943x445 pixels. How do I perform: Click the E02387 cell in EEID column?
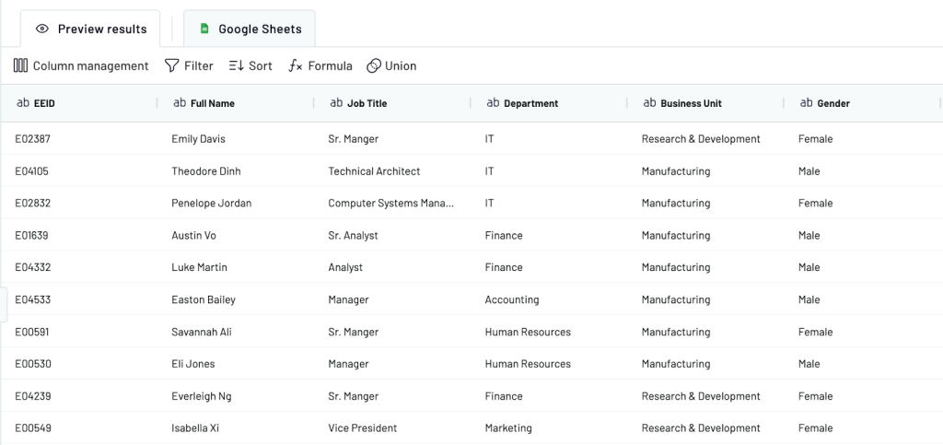[32, 139]
